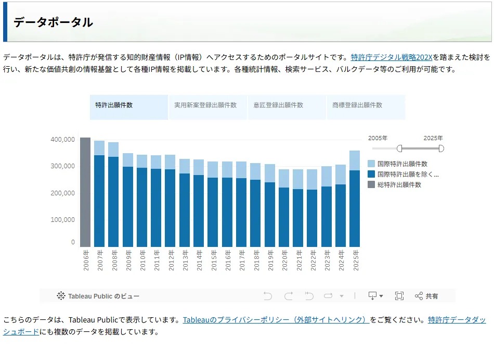The image size is (494, 348).
Task: Click the Tableau Public logo icon
Action: 61,296
